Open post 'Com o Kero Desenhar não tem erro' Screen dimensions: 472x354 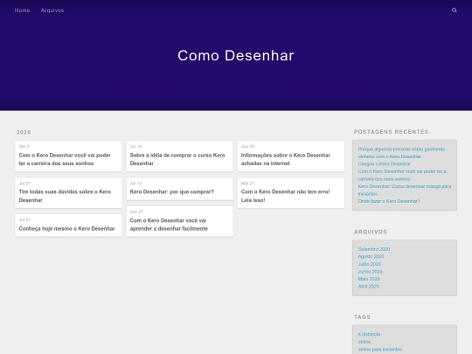coord(291,193)
